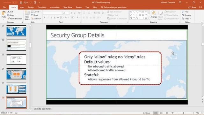Screen dimensions: 204x115
Task: Switch to the Insert tab
Action: [22, 7]
